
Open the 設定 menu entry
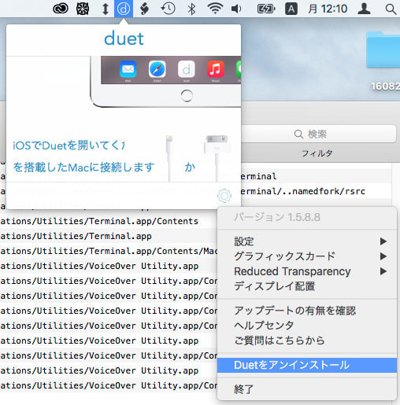coord(307,241)
